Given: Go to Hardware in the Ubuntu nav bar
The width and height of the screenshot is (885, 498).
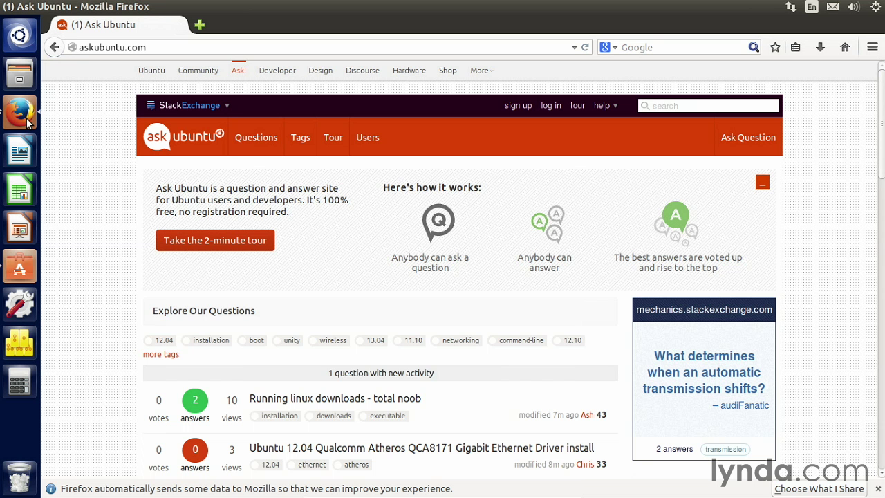Looking at the screenshot, I should point(409,71).
